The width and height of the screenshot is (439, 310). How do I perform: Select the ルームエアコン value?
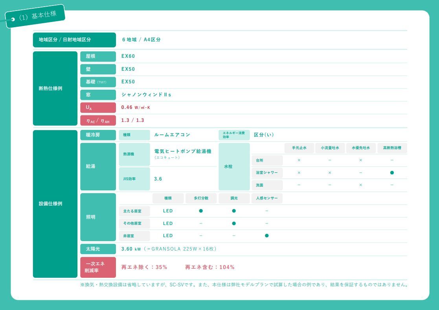[172, 135]
